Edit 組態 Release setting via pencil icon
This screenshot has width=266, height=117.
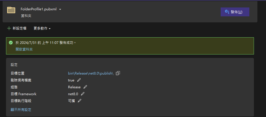pos(85,87)
